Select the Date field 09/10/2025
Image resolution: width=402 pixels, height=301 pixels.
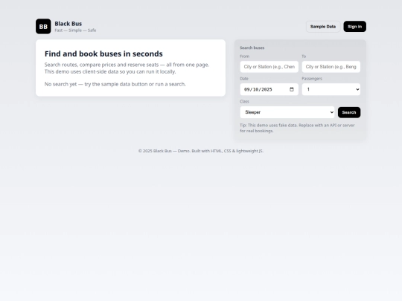[269, 89]
